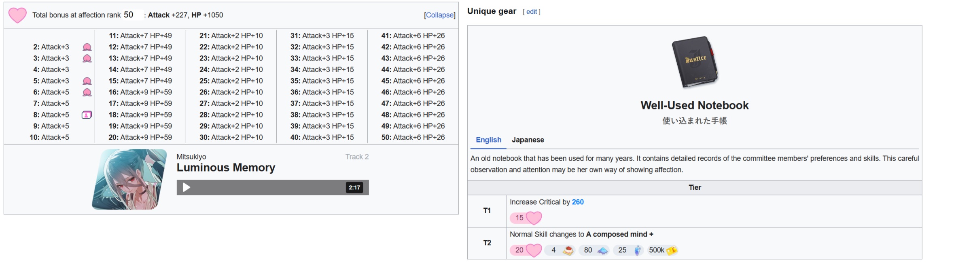Click row '21: Attack+2 HP+10'
Image resolution: width=954 pixels, height=262 pixels.
click(x=231, y=36)
